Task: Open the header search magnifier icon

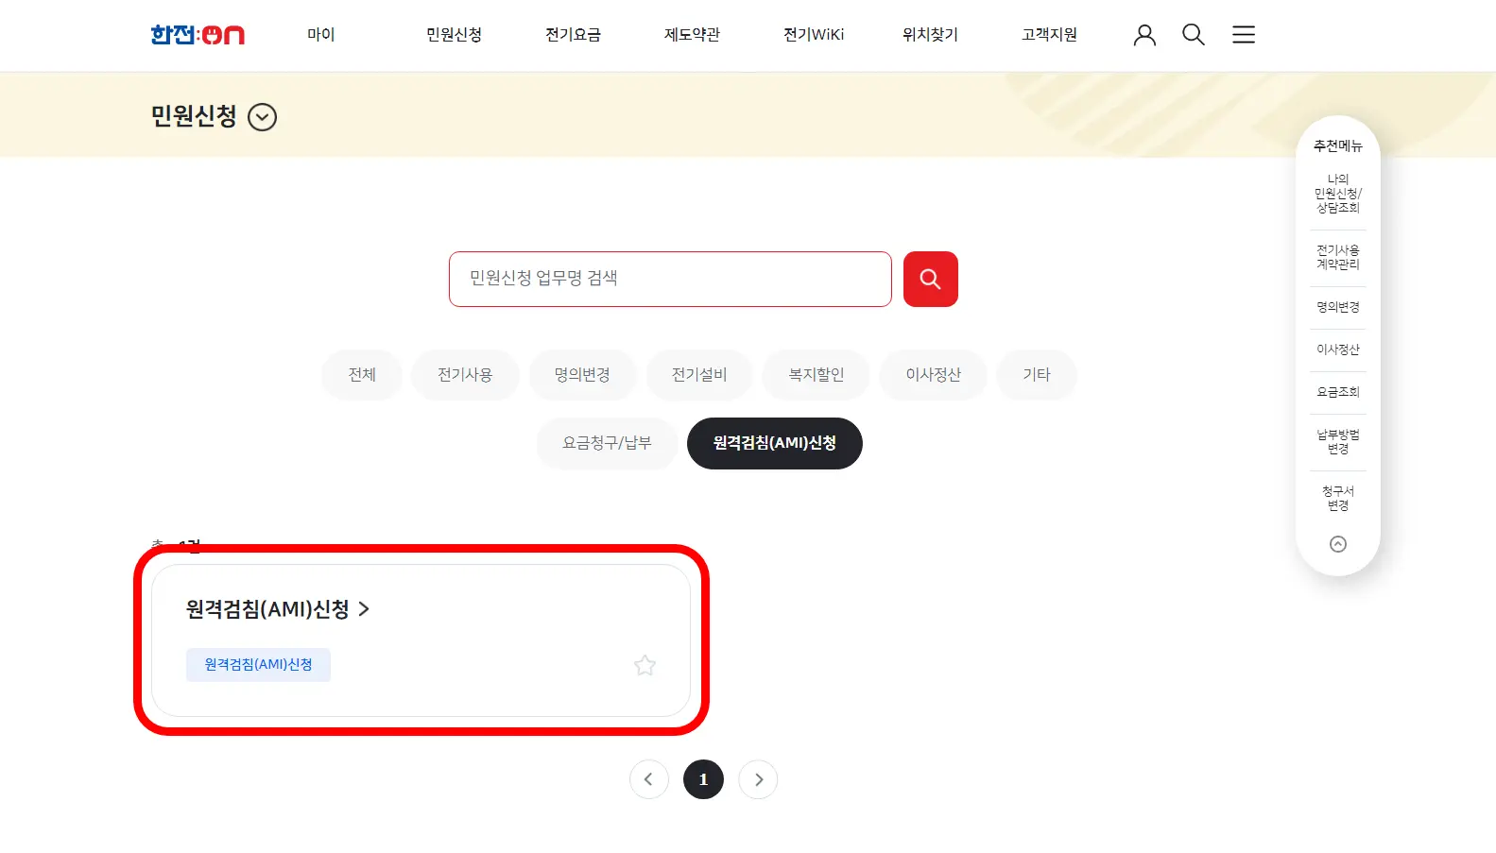Action: coord(1194,35)
